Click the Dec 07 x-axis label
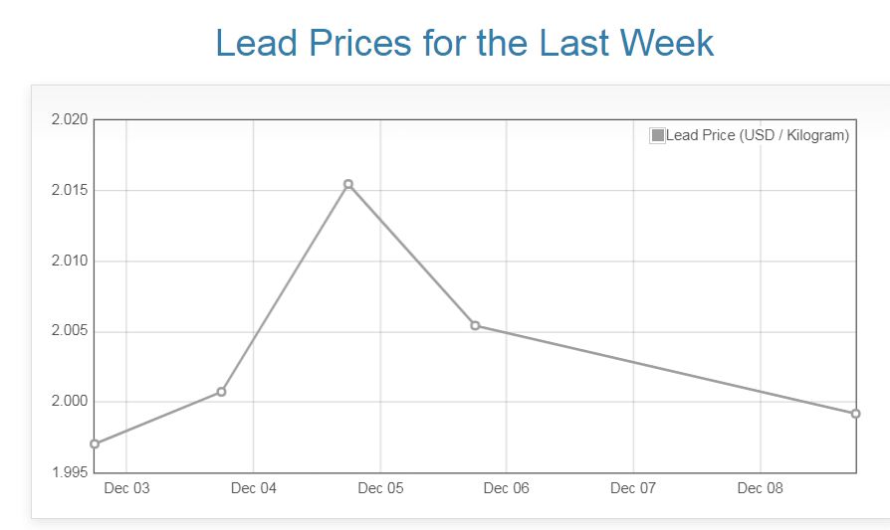Screen dimensions: 890x530 pos(633,488)
